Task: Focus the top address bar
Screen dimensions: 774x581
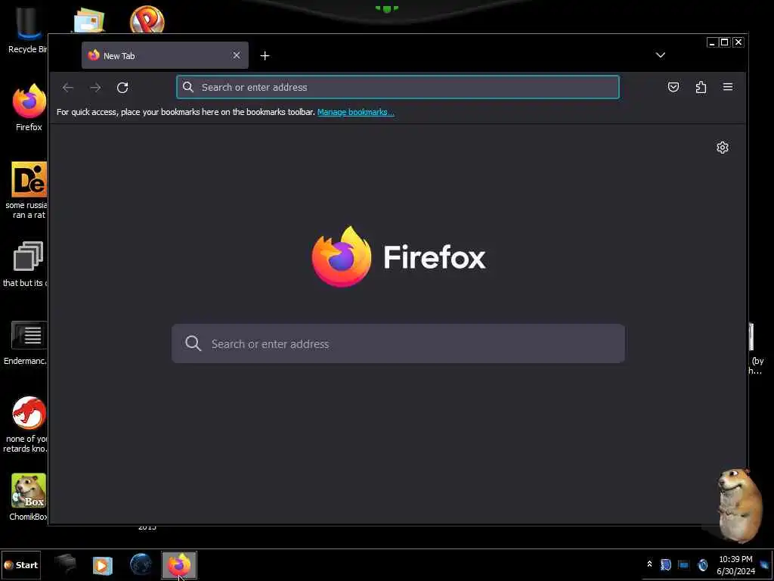Action: (398, 87)
